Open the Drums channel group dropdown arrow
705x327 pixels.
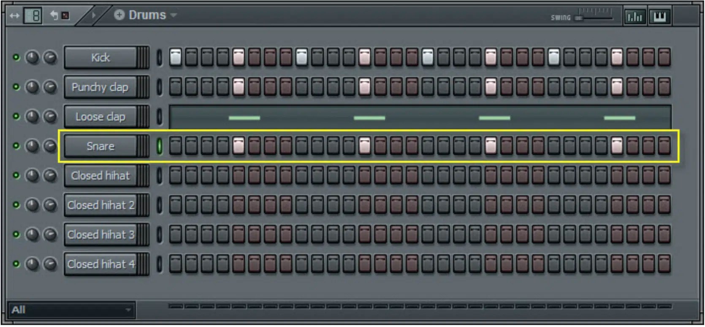click(x=173, y=16)
